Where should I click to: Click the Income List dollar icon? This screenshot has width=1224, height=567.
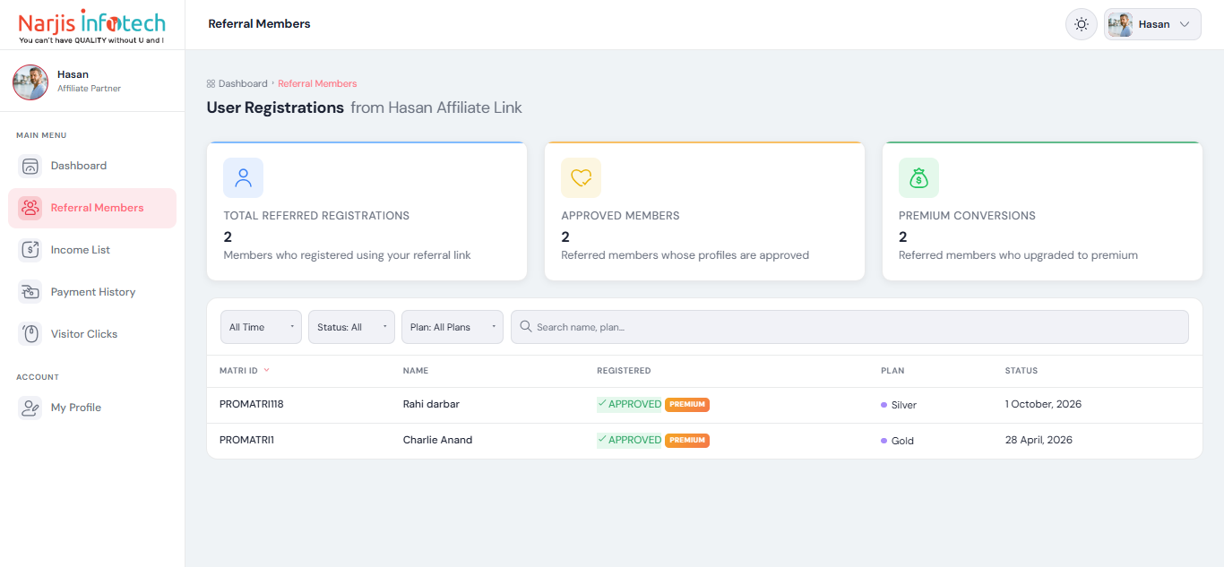click(x=30, y=250)
